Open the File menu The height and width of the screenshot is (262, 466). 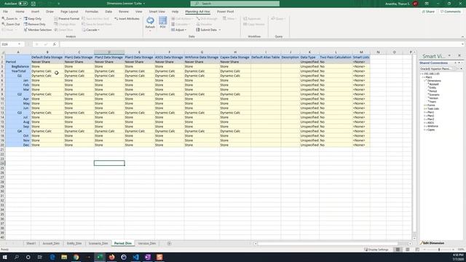click(x=5, y=12)
